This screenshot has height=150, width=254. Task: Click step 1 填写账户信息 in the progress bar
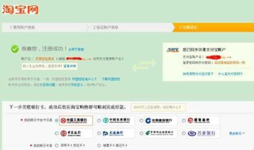(x=22, y=27)
